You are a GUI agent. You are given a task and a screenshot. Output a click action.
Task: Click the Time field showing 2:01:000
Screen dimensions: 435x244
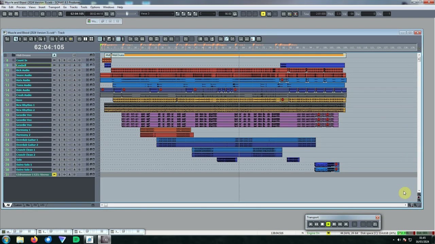pos(319,14)
